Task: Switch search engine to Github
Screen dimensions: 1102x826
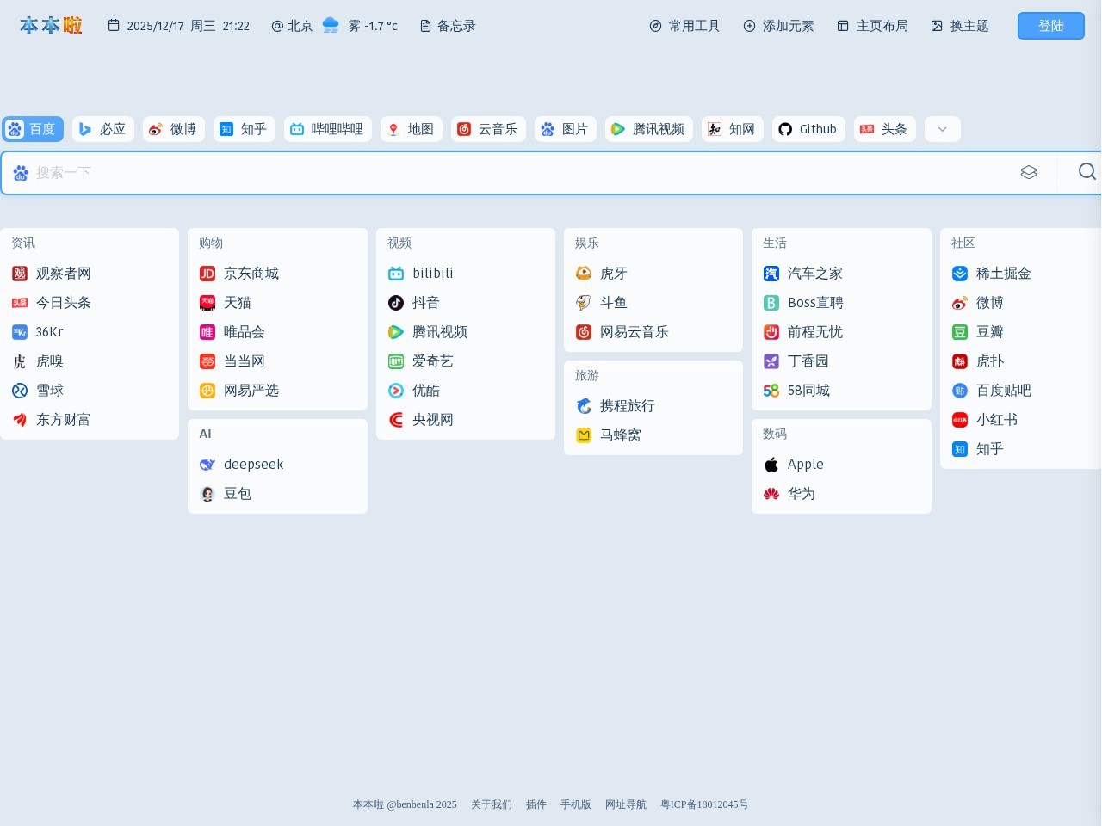Action: 808,129
